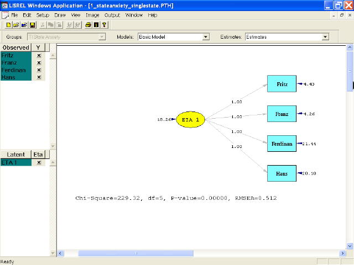Click the document icon beside File menu
The width and height of the screenshot is (354, 265).
(5, 15)
